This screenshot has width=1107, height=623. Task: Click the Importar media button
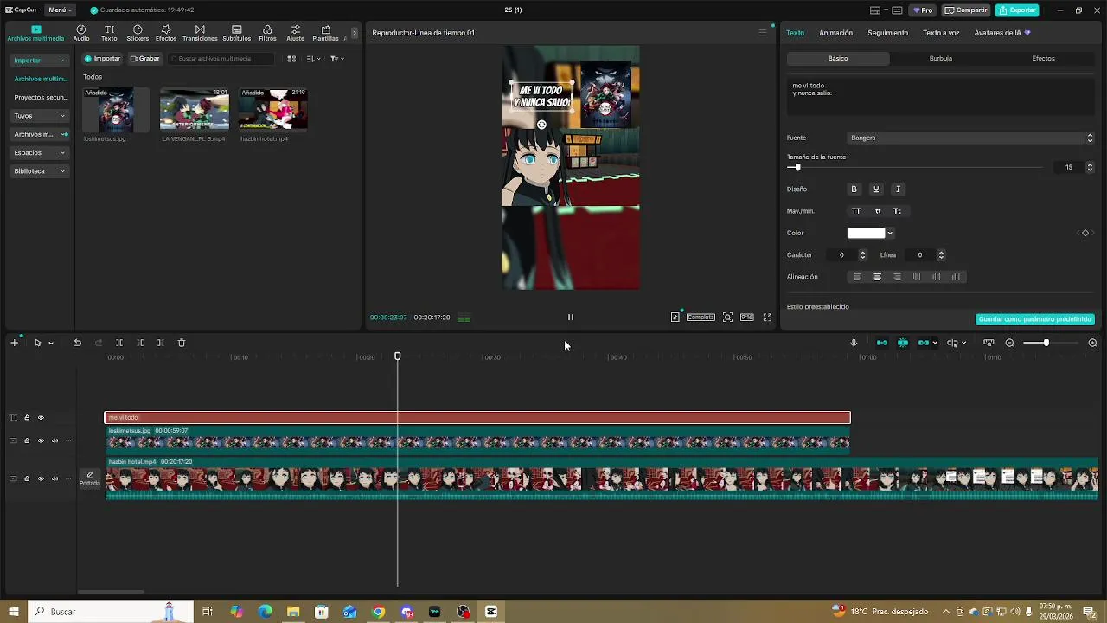point(103,59)
